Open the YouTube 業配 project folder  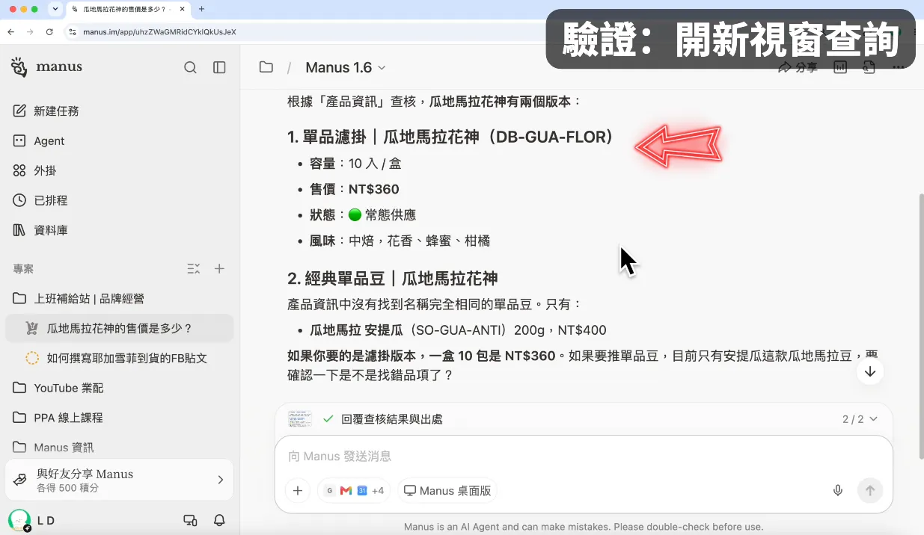coord(120,388)
